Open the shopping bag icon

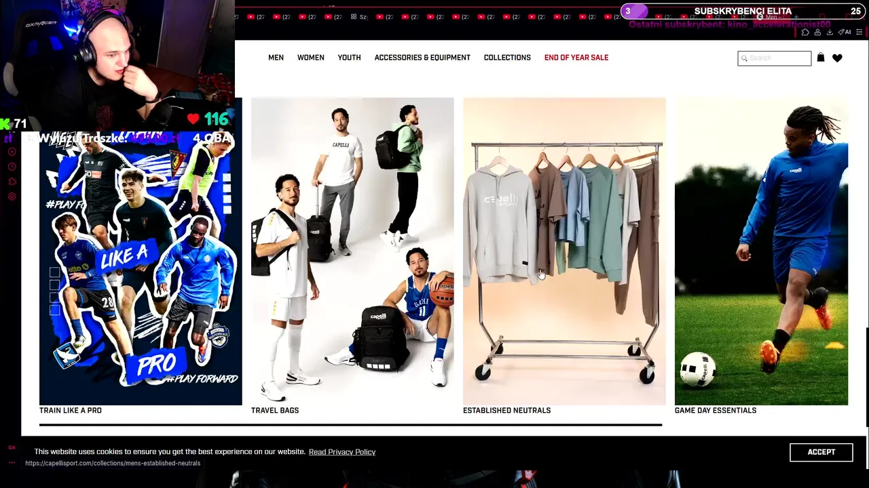coord(820,58)
